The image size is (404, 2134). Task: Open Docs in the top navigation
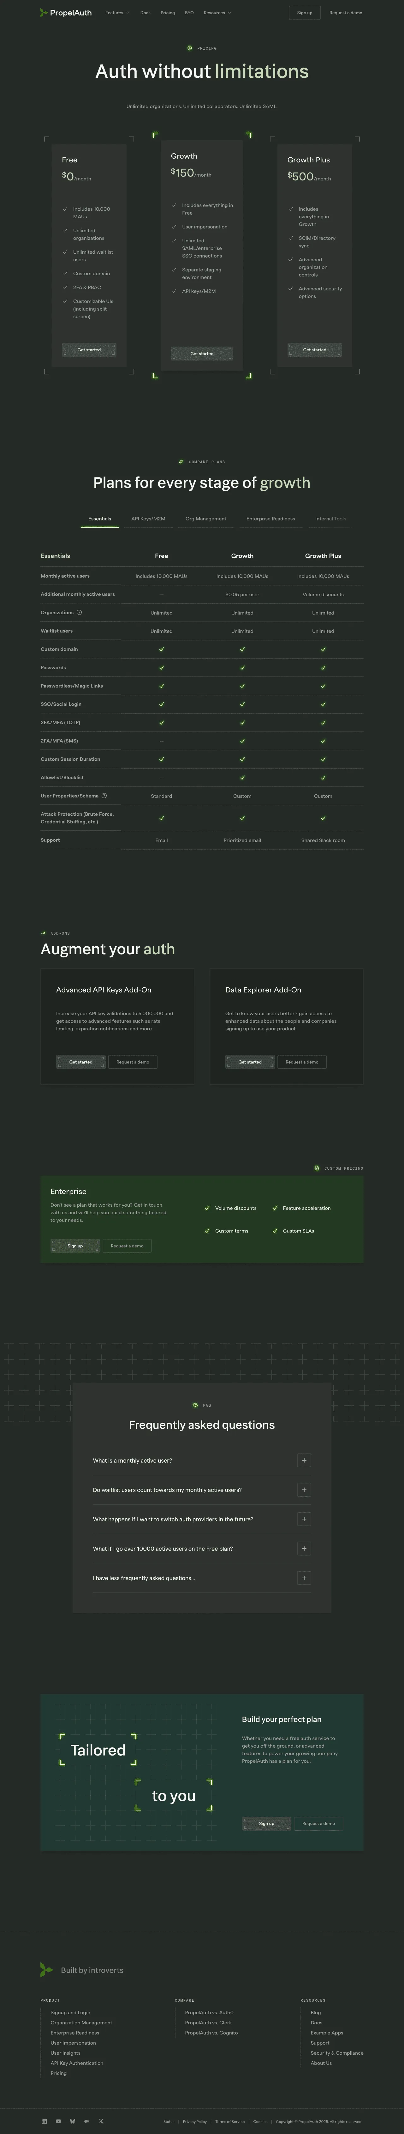pyautogui.click(x=145, y=12)
